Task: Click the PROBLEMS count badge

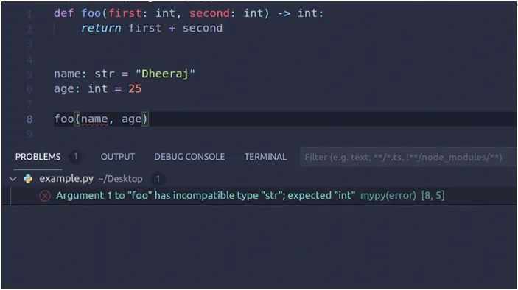Action: pos(76,156)
